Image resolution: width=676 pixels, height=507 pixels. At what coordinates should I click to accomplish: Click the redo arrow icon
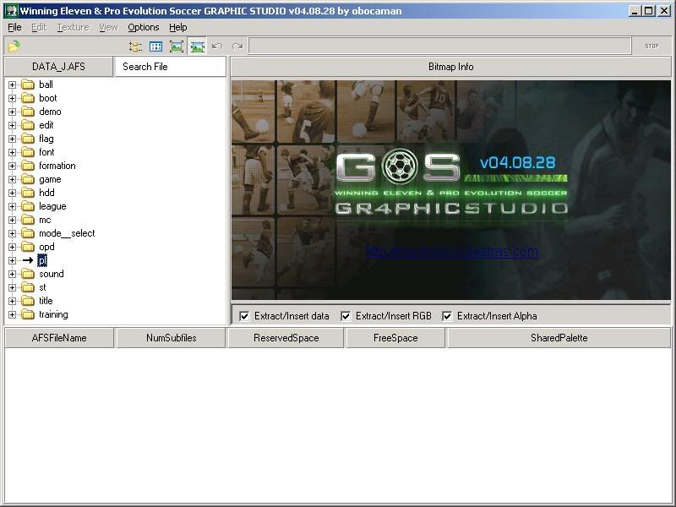[x=237, y=46]
